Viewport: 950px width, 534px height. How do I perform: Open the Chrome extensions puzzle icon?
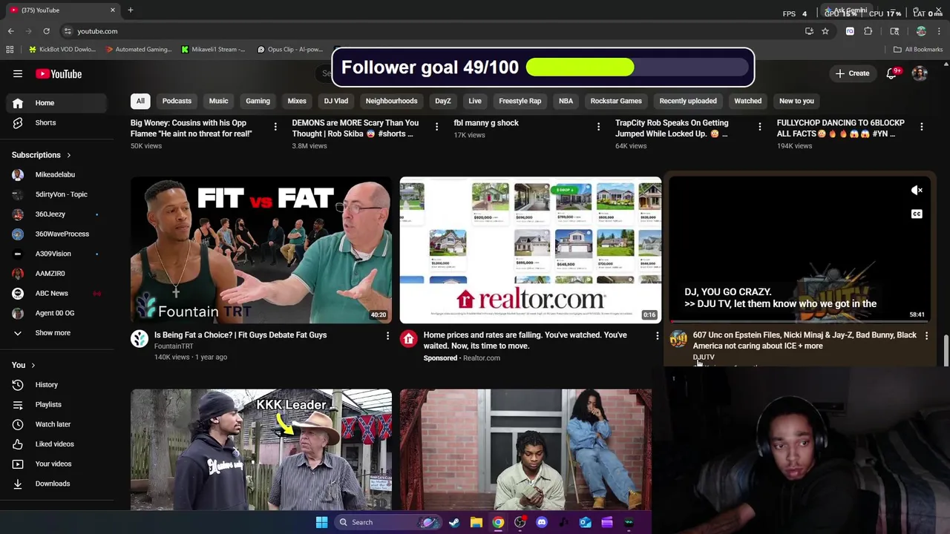[868, 31]
